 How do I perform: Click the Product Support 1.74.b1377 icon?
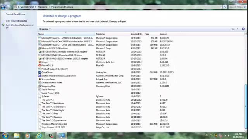(x=40, y=69)
